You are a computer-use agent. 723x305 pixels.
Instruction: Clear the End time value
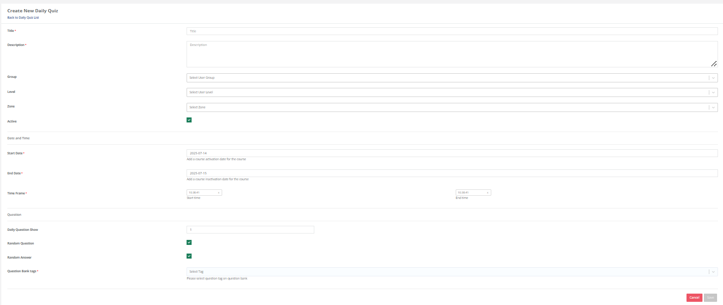[x=488, y=193]
